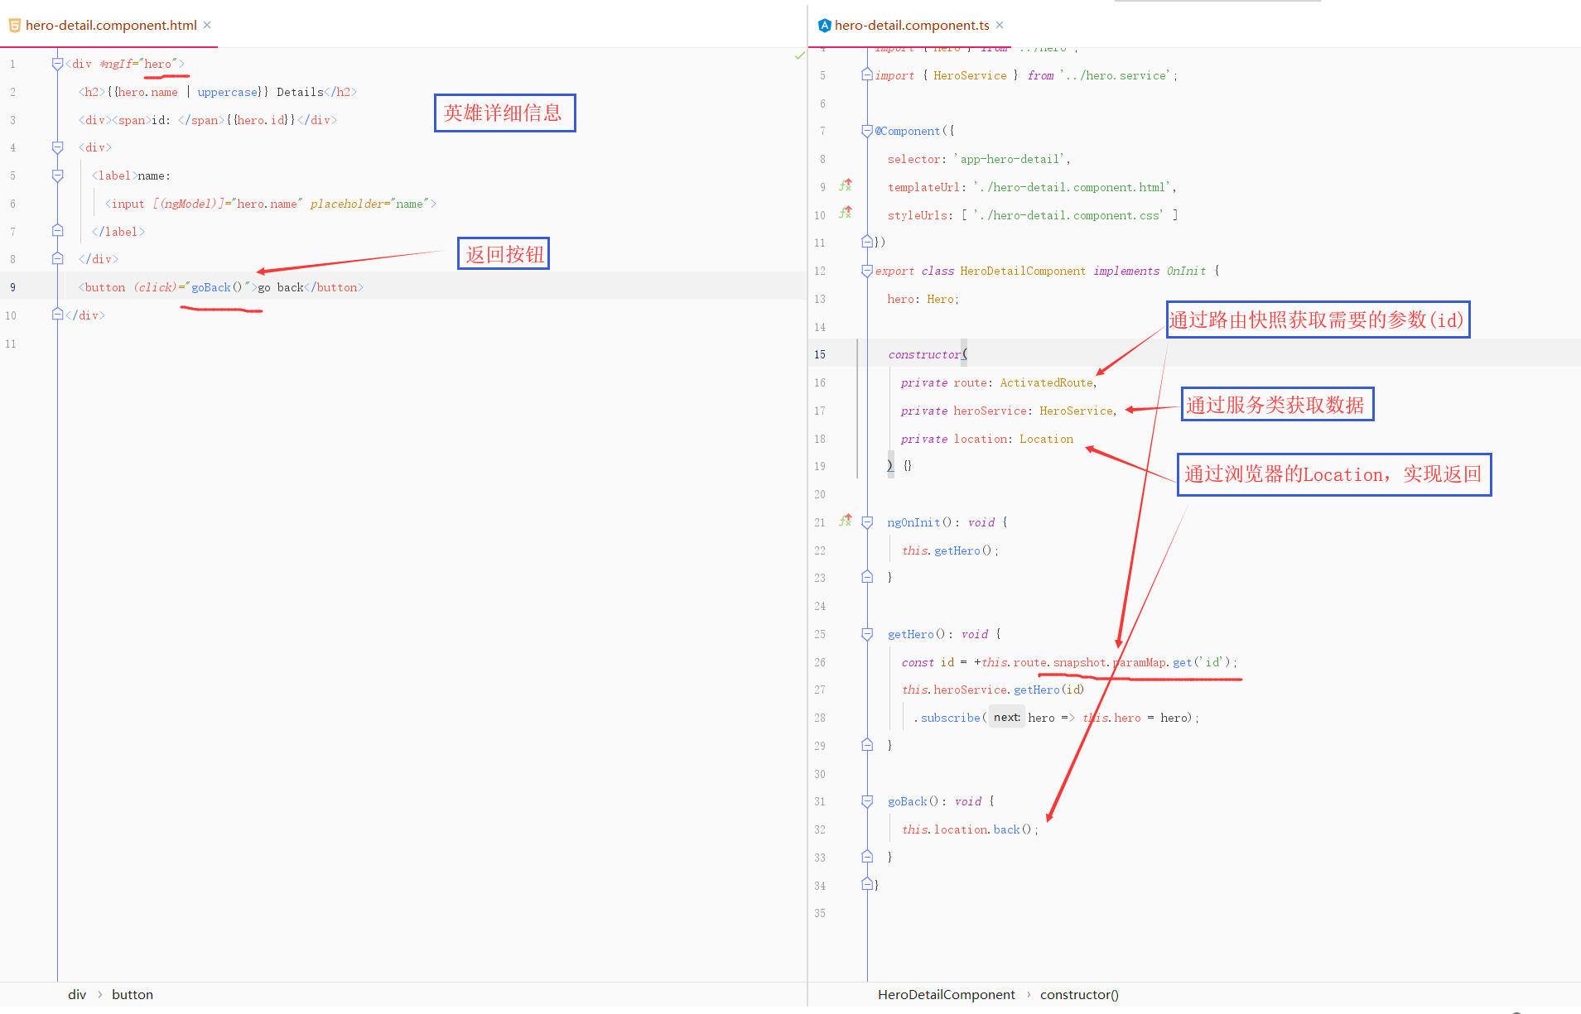The height and width of the screenshot is (1014, 1581).
Task: Click the gutter icon beside templateUrl line
Action: (x=845, y=185)
